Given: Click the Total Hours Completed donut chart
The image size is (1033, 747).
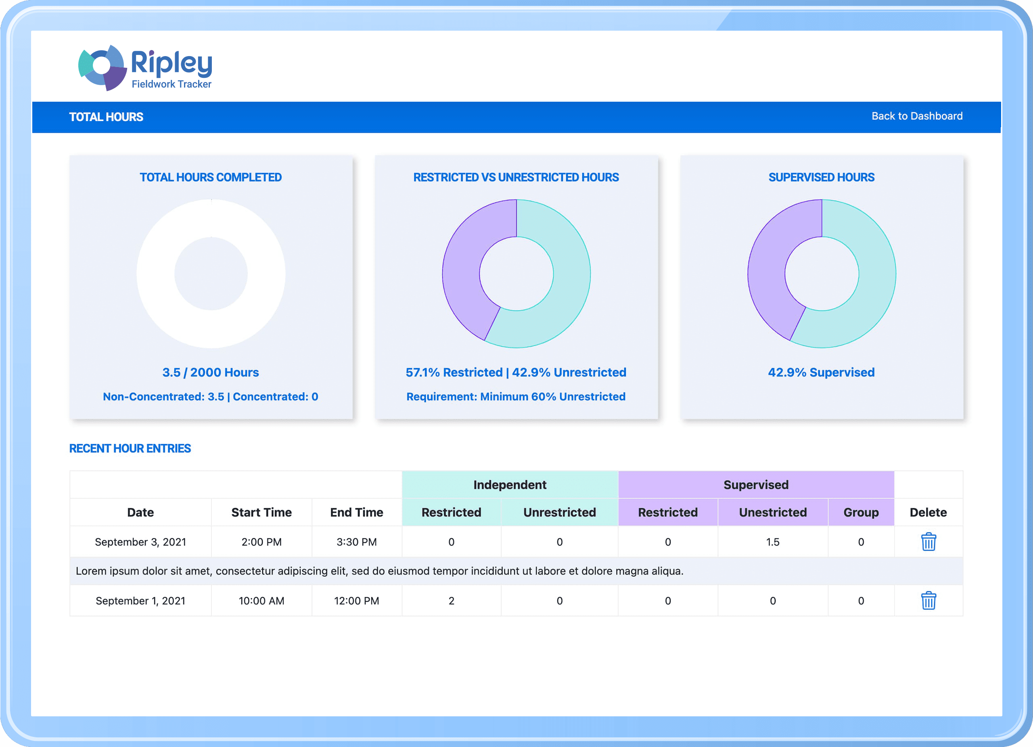Looking at the screenshot, I should 211,274.
